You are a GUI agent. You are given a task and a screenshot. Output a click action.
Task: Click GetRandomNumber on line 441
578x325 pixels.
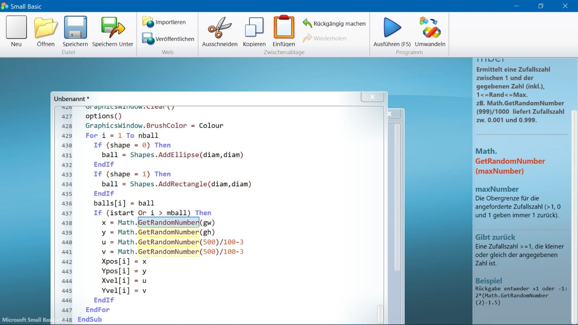point(168,252)
